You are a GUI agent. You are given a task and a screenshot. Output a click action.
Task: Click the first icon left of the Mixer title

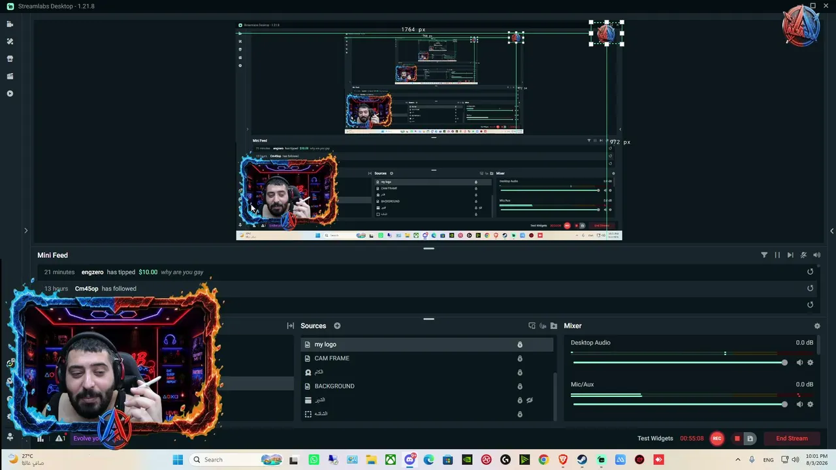[x=532, y=326]
